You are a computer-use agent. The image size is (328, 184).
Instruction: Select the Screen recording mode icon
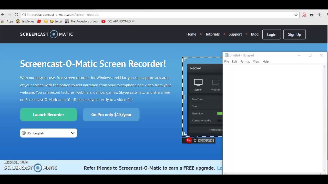tap(198, 85)
